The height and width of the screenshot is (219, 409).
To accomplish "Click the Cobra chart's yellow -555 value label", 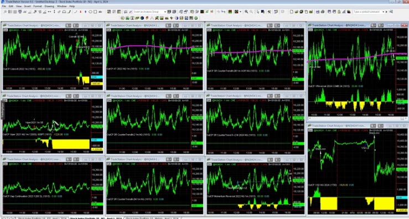I will click(96, 83).
